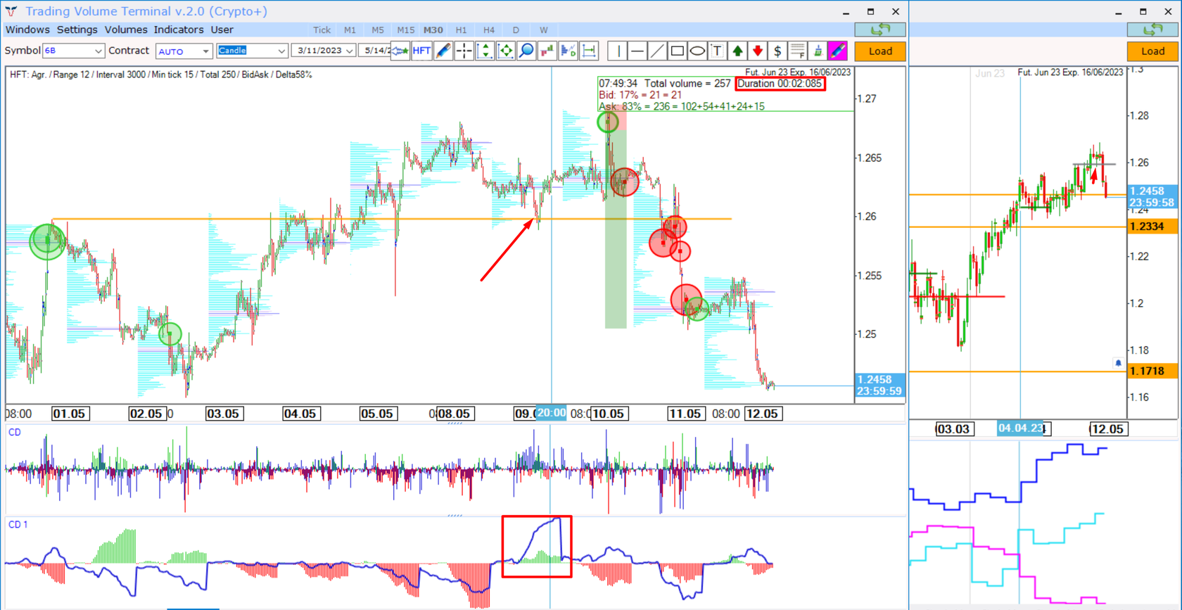Toggle the HFT indicator button
The image size is (1182, 610).
click(x=421, y=51)
